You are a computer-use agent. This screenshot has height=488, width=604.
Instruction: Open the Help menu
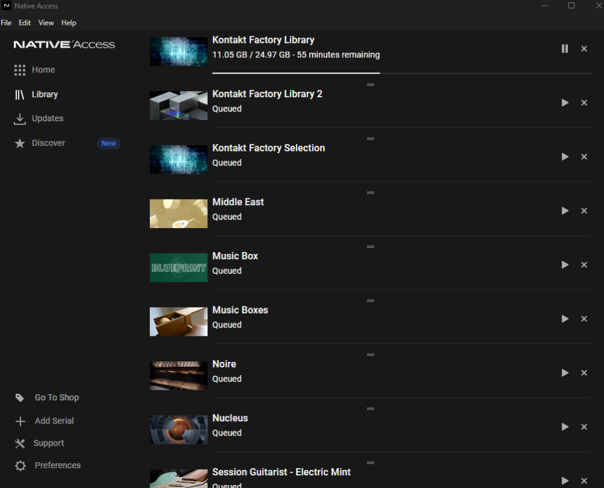[x=69, y=23]
